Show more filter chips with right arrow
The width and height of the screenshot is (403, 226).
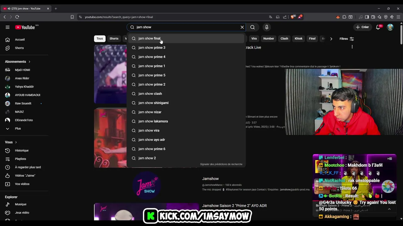click(x=331, y=39)
